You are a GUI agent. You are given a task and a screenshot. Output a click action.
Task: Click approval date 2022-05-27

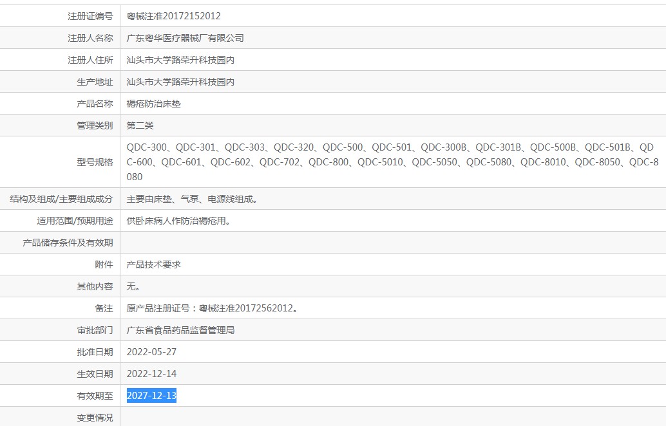[151, 352]
